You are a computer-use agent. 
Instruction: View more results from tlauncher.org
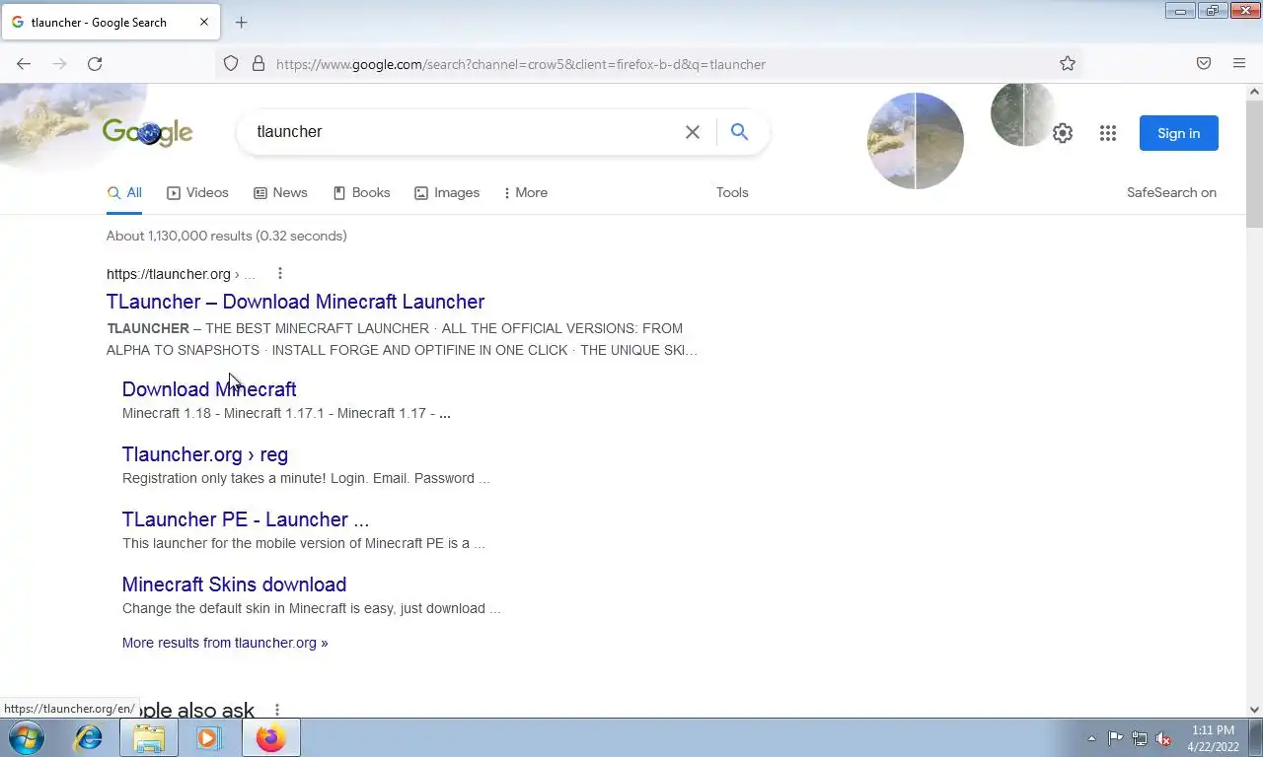[225, 643]
